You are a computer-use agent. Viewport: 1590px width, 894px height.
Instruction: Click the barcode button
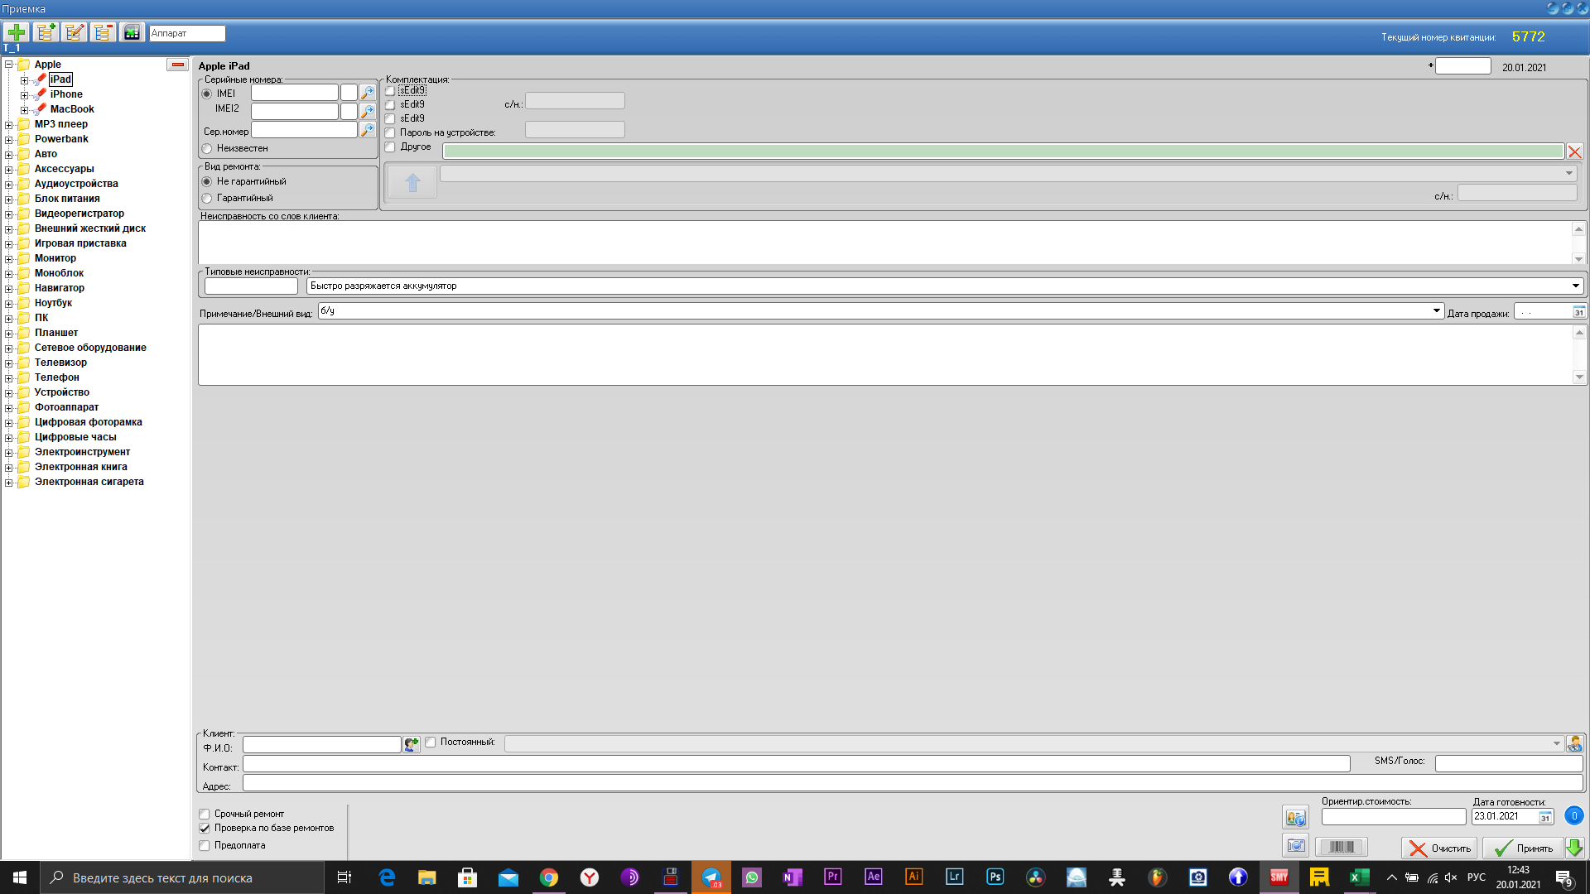click(x=1341, y=846)
